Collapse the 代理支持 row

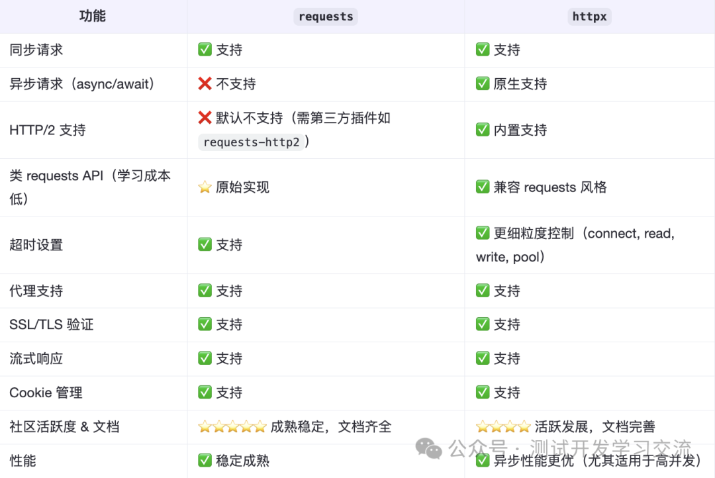[36, 290]
